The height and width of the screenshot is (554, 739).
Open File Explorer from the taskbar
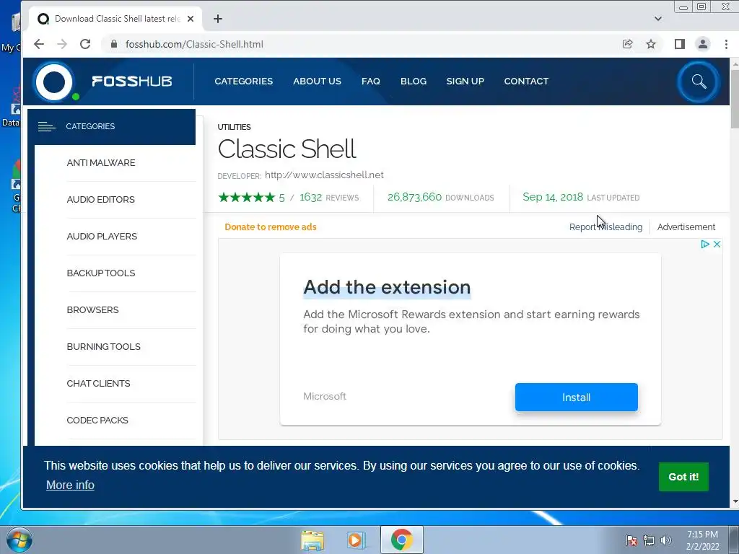coord(312,540)
